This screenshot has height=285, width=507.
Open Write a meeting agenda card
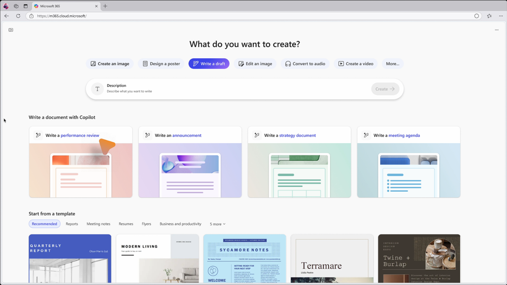click(409, 162)
